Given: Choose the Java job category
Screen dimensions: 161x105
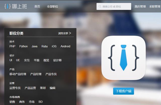Looking at the screenshot, I should click(34, 46).
